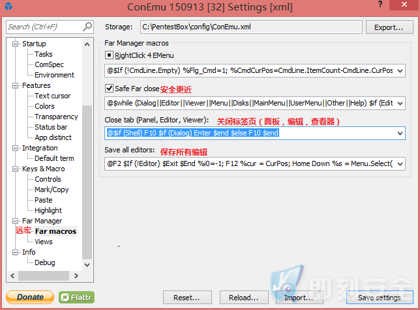Open the RightClick 4 EMenu macro dropdown
Viewport: 420px width, 310px height.
(x=400, y=71)
